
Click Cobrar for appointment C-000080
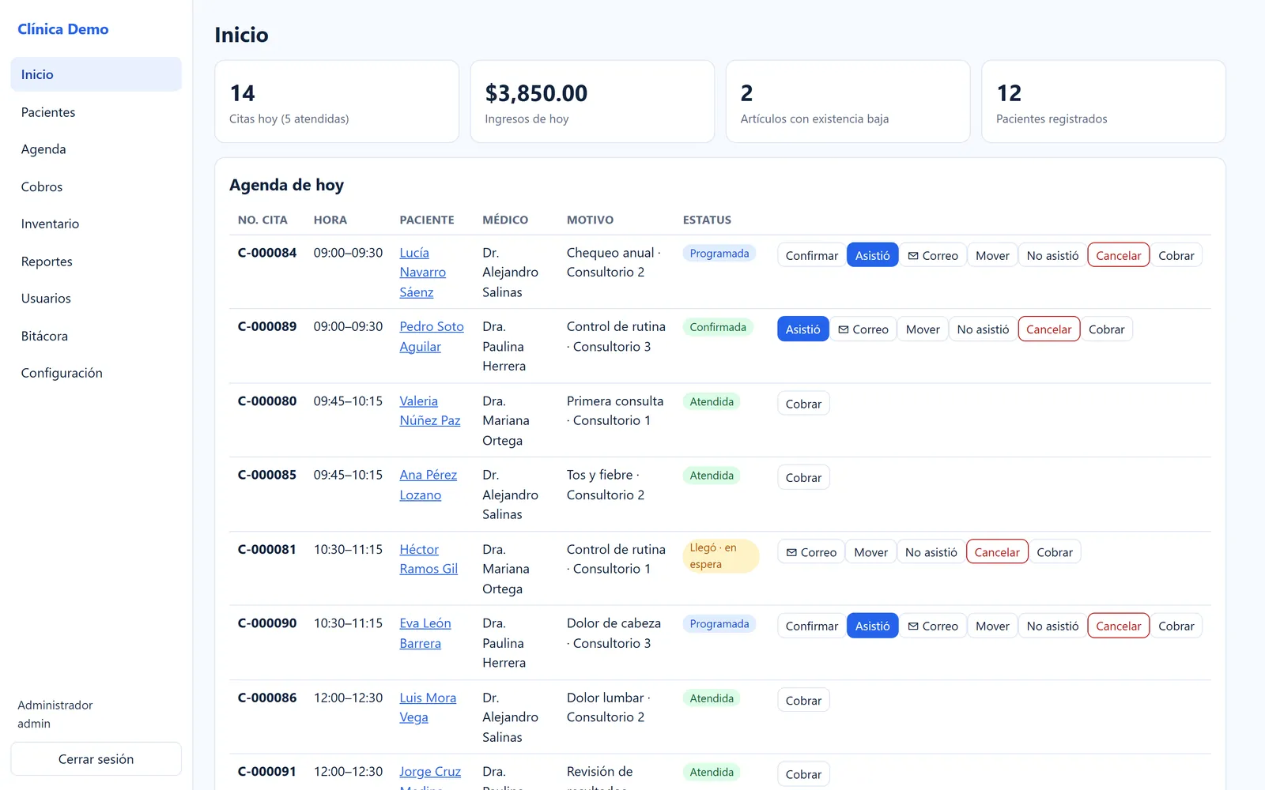click(803, 404)
